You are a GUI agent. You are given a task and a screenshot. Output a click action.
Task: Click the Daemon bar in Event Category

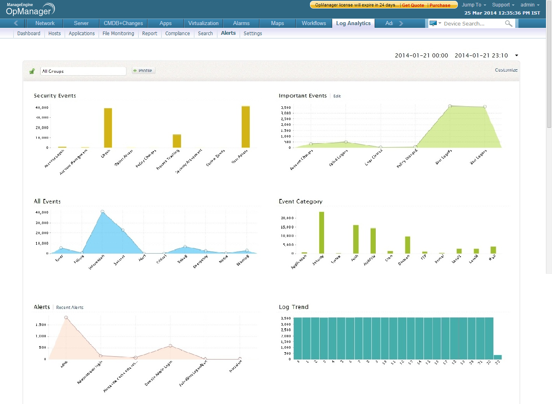click(x=408, y=245)
